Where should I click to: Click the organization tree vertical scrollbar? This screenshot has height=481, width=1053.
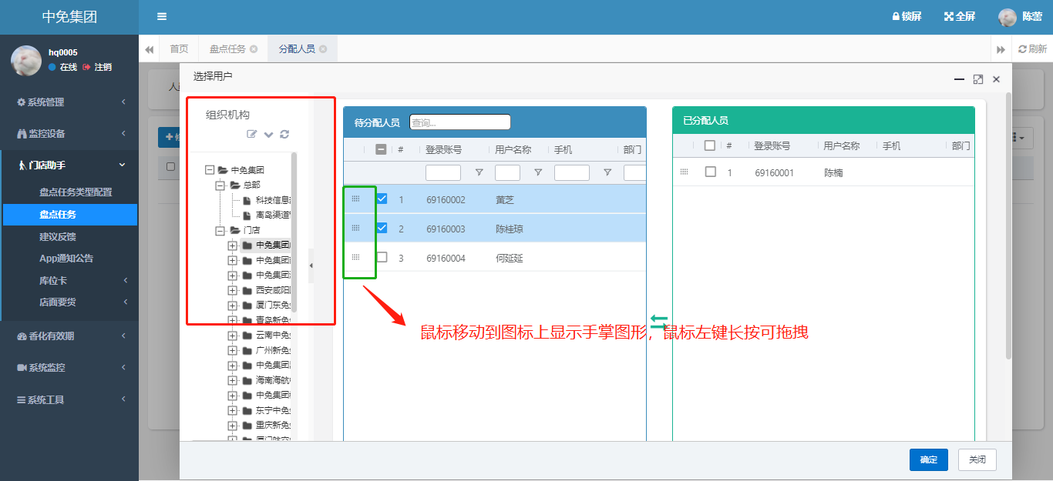(x=294, y=231)
